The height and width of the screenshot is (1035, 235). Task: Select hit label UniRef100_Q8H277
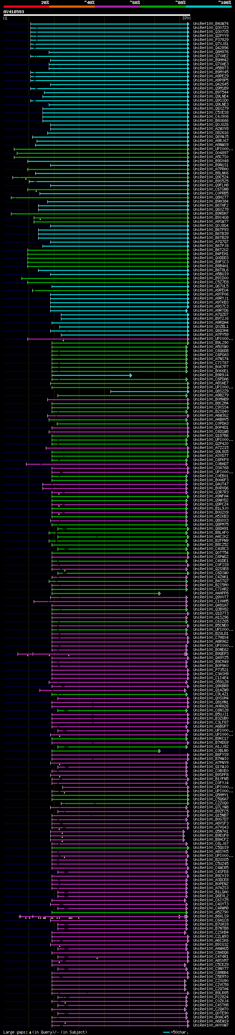[x=211, y=197]
